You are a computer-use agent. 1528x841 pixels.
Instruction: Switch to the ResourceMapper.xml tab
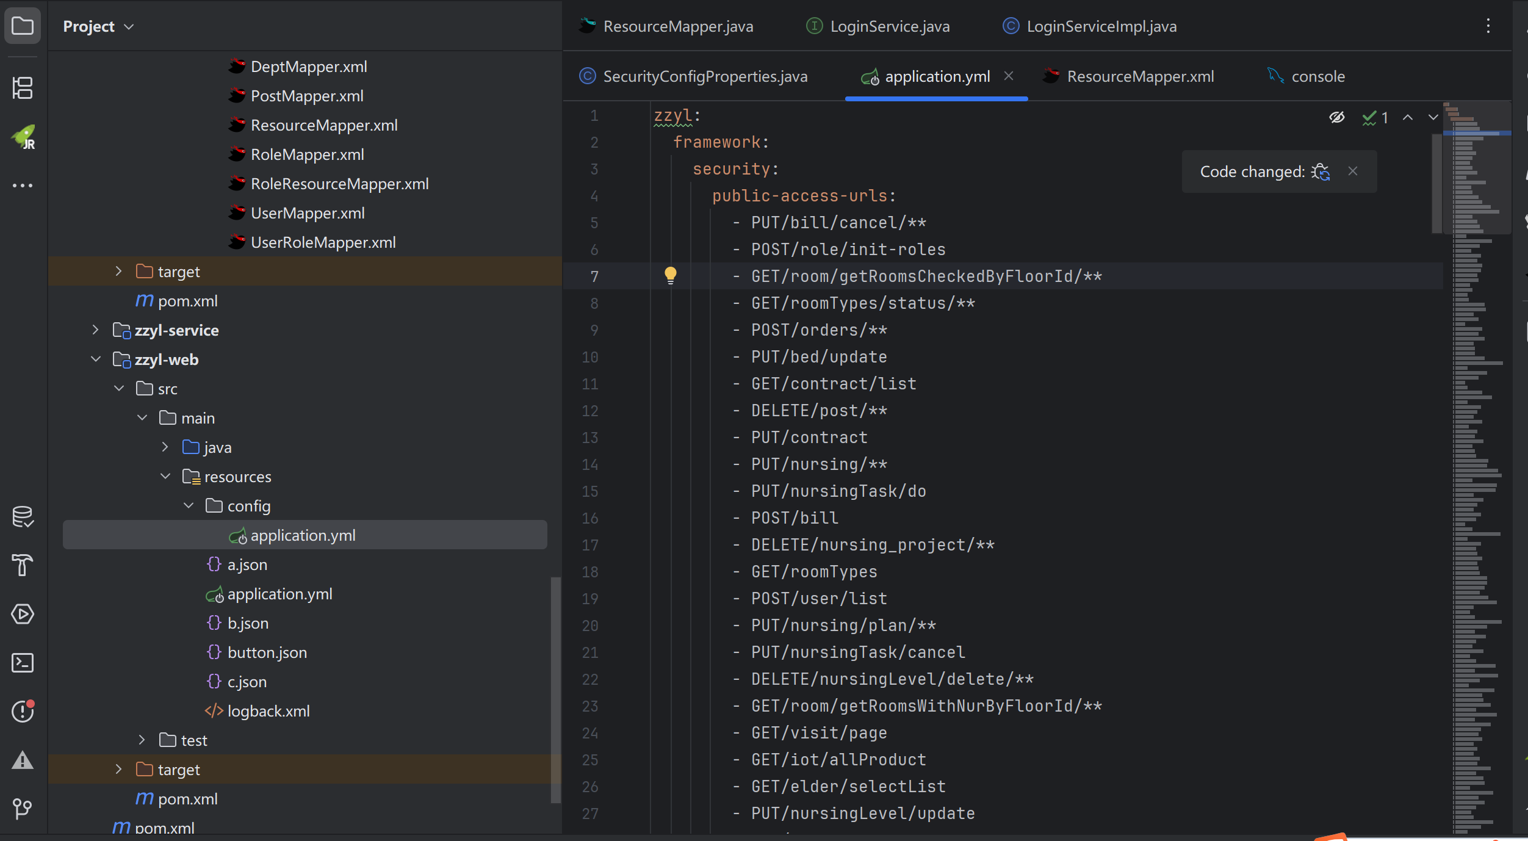tap(1139, 76)
